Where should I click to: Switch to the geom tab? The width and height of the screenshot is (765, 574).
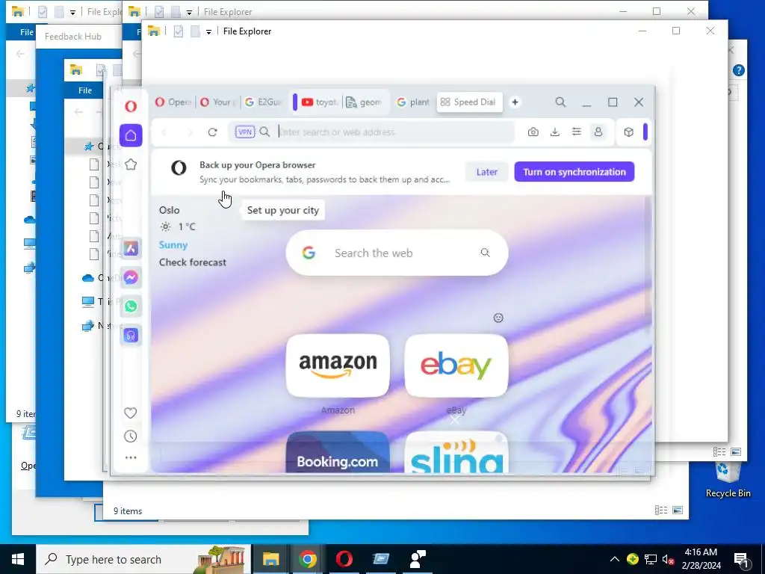364,102
